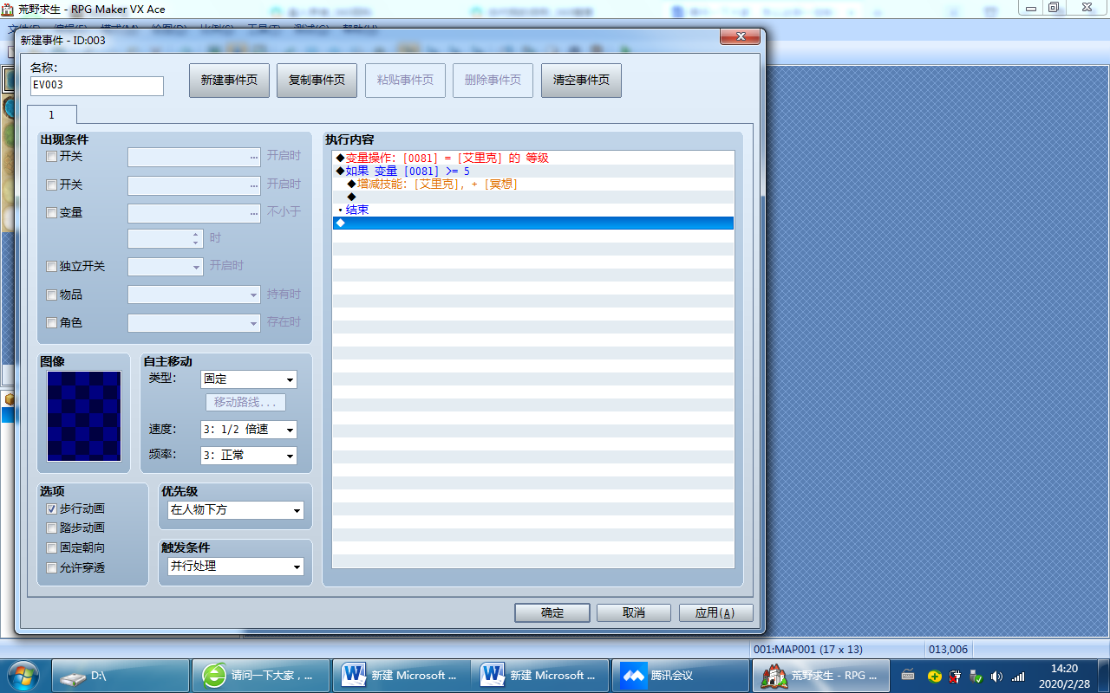Open the 优先级 dropdown showing 在人物下方
Viewport: 1110px width, 693px height.
coord(236,510)
